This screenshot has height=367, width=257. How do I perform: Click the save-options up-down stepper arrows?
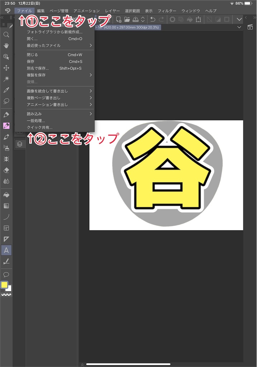143,19
